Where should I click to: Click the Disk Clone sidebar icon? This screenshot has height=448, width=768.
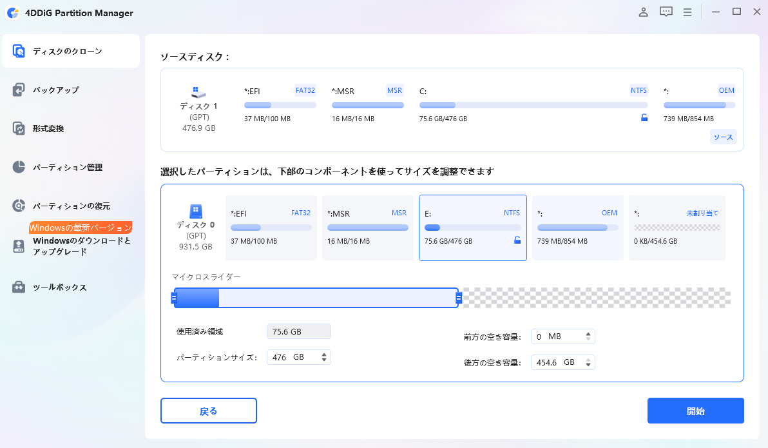(19, 52)
